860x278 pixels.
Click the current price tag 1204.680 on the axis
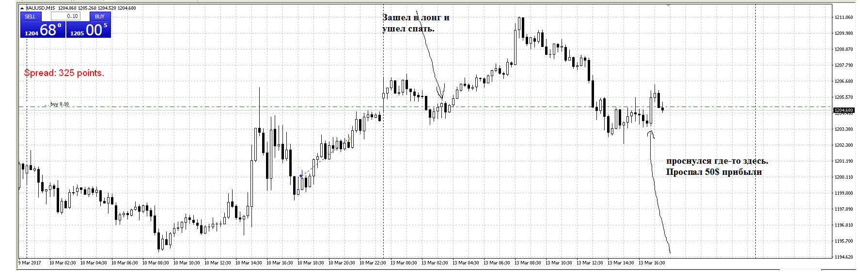844,110
